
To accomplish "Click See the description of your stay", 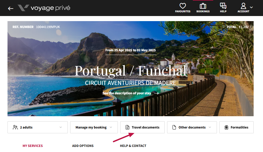I will (130, 93).
